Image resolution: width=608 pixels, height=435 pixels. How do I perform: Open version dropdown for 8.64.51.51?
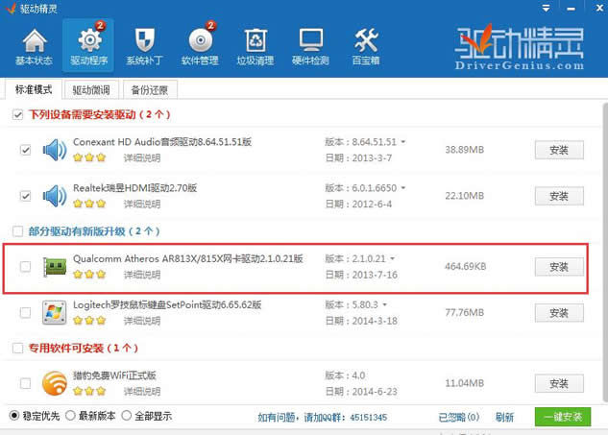click(403, 142)
